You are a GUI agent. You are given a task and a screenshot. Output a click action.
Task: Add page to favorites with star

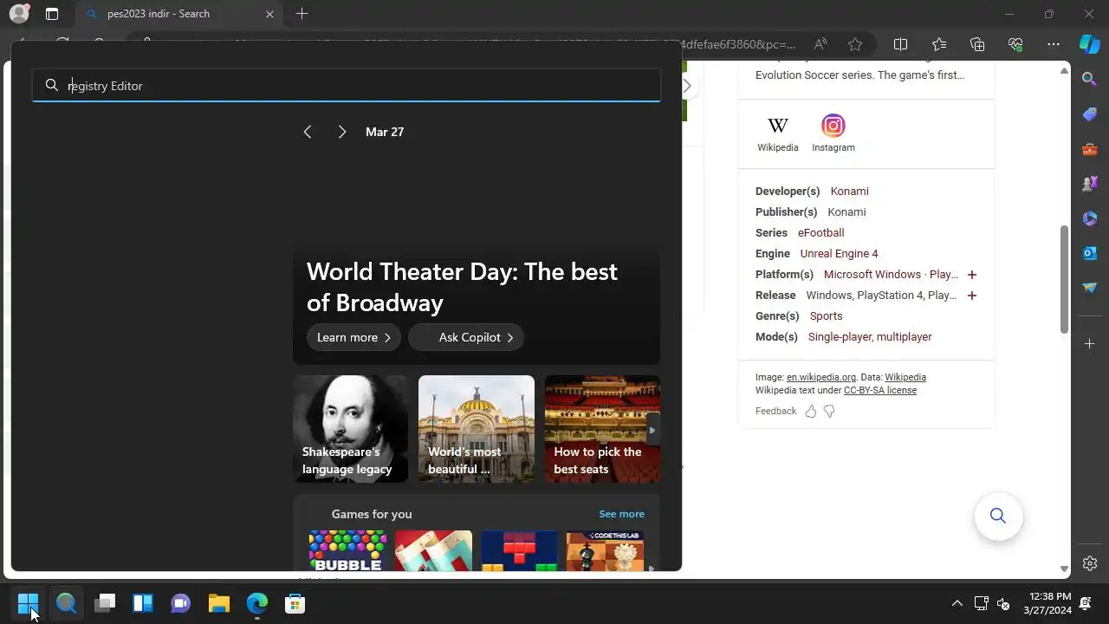pos(855,44)
